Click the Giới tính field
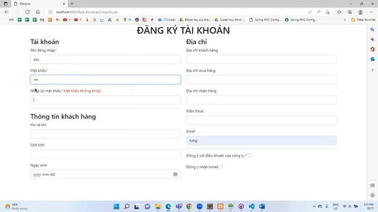The image size is (378, 212). point(105,154)
